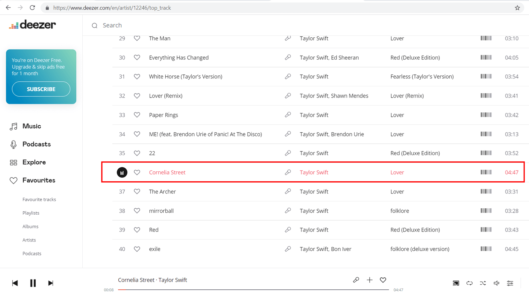Open Explore in the sidebar
Image resolution: width=529 pixels, height=294 pixels.
tap(34, 162)
